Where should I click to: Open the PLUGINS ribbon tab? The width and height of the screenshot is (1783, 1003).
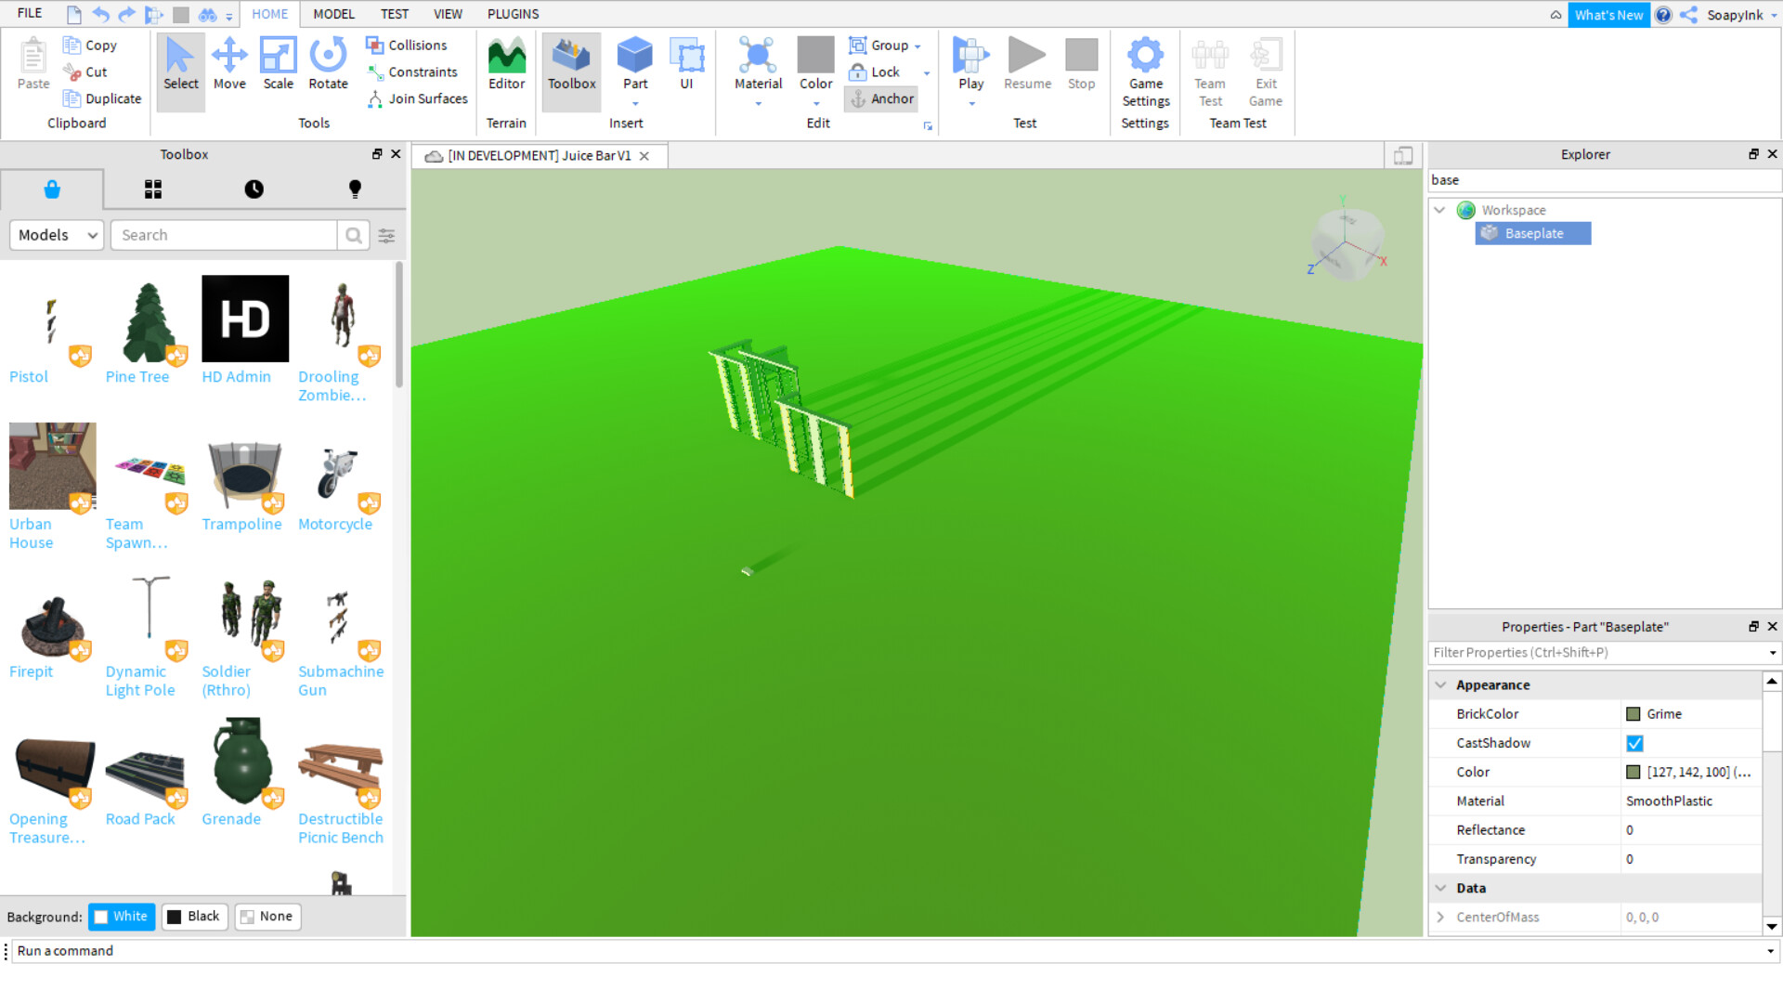point(513,14)
